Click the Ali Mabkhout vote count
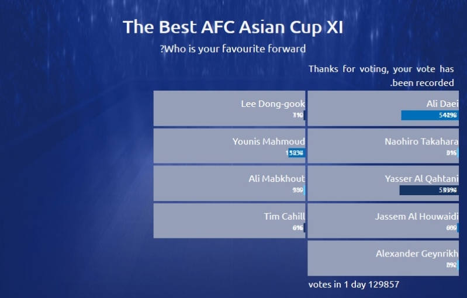The image size is (467, 298). pyautogui.click(x=298, y=190)
